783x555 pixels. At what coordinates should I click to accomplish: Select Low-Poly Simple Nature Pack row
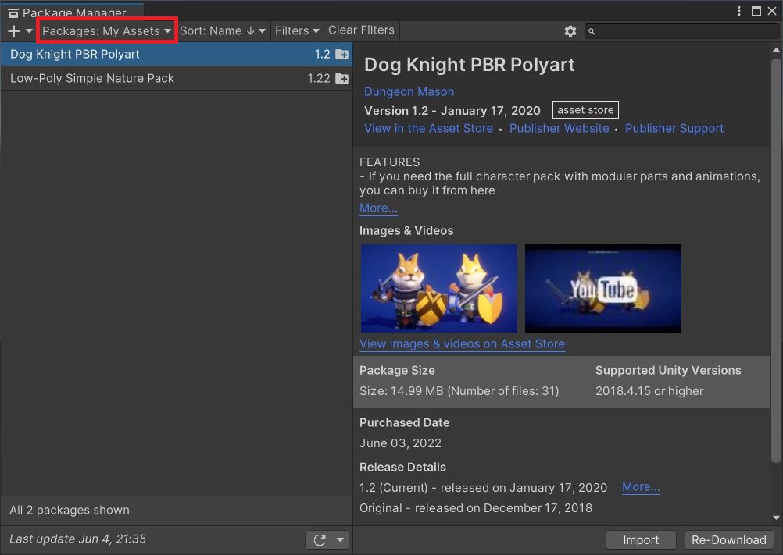[x=177, y=78]
